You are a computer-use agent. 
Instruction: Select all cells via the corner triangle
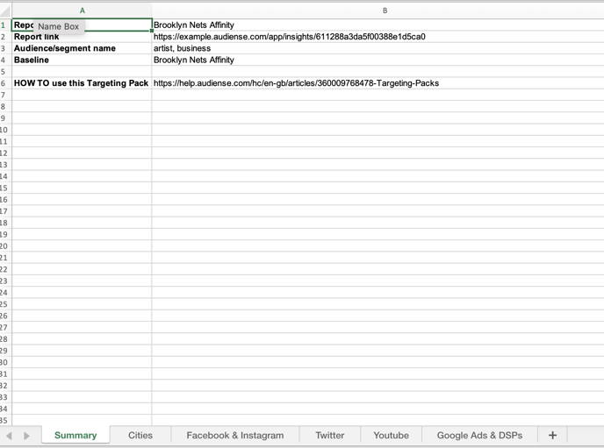5,11
